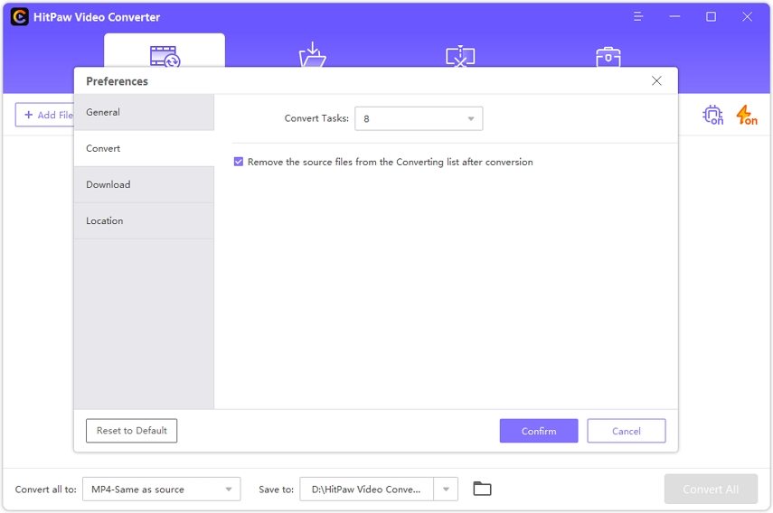Click the Convert Tasks label
773x513 pixels.
[316, 118]
